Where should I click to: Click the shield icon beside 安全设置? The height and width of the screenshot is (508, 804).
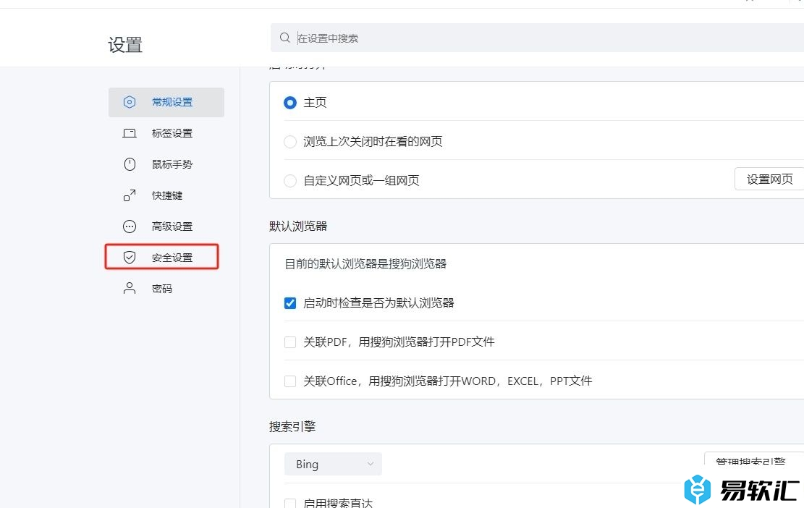coord(130,258)
